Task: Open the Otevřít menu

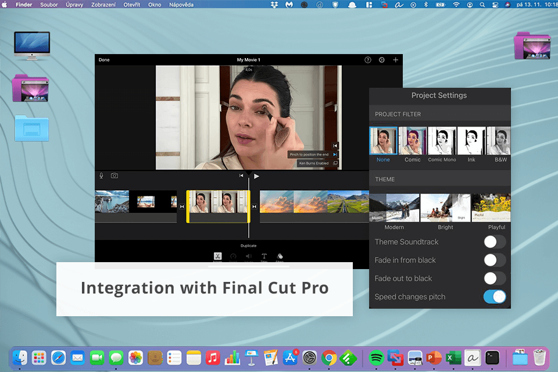Action: click(x=132, y=5)
